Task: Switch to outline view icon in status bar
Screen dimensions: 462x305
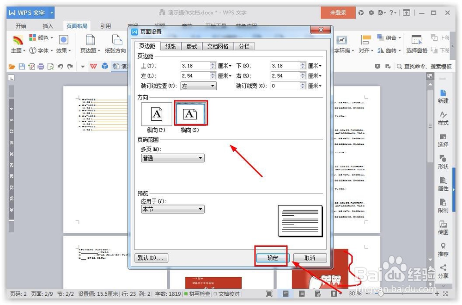Action: [301, 293]
